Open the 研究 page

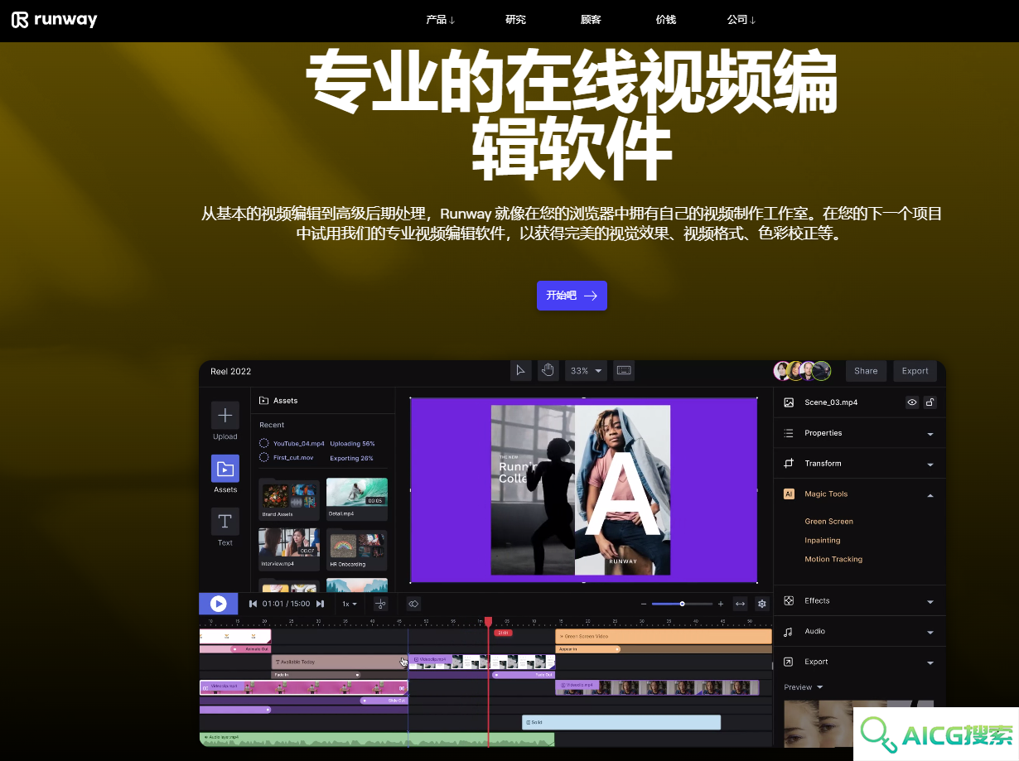515,20
